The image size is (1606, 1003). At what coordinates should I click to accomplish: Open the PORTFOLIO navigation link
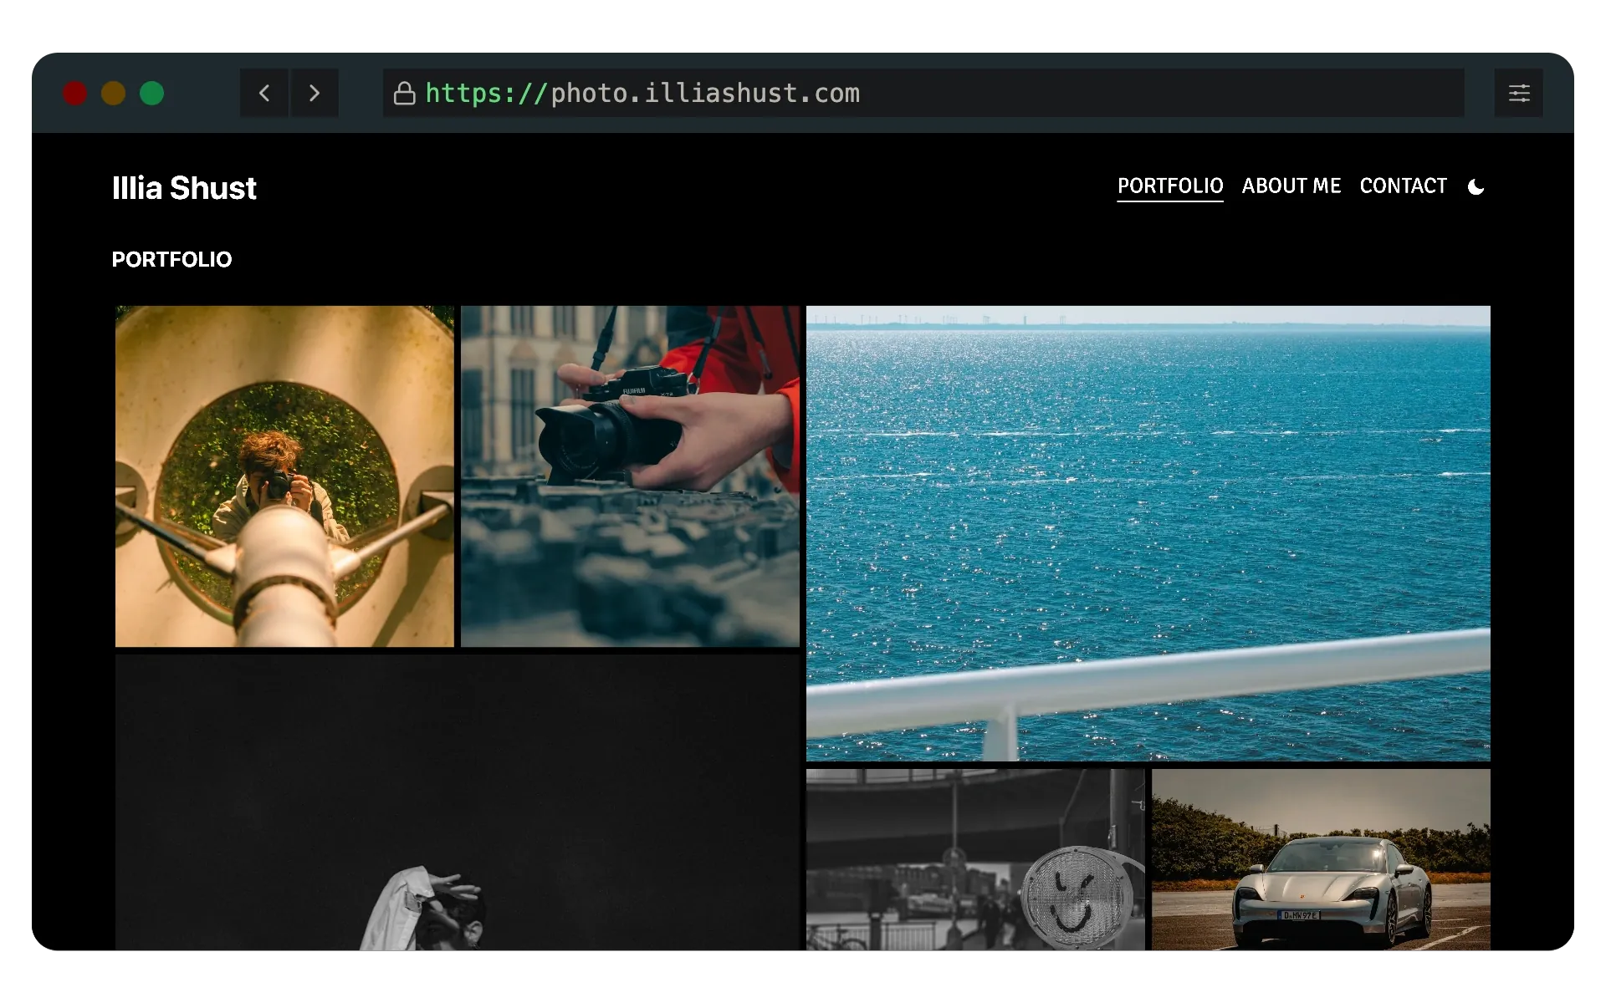[1170, 186]
